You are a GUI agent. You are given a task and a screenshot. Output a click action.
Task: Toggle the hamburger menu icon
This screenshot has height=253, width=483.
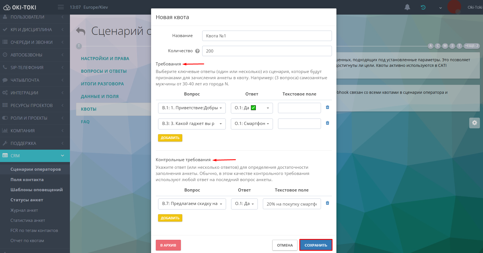pyautogui.click(x=61, y=7)
